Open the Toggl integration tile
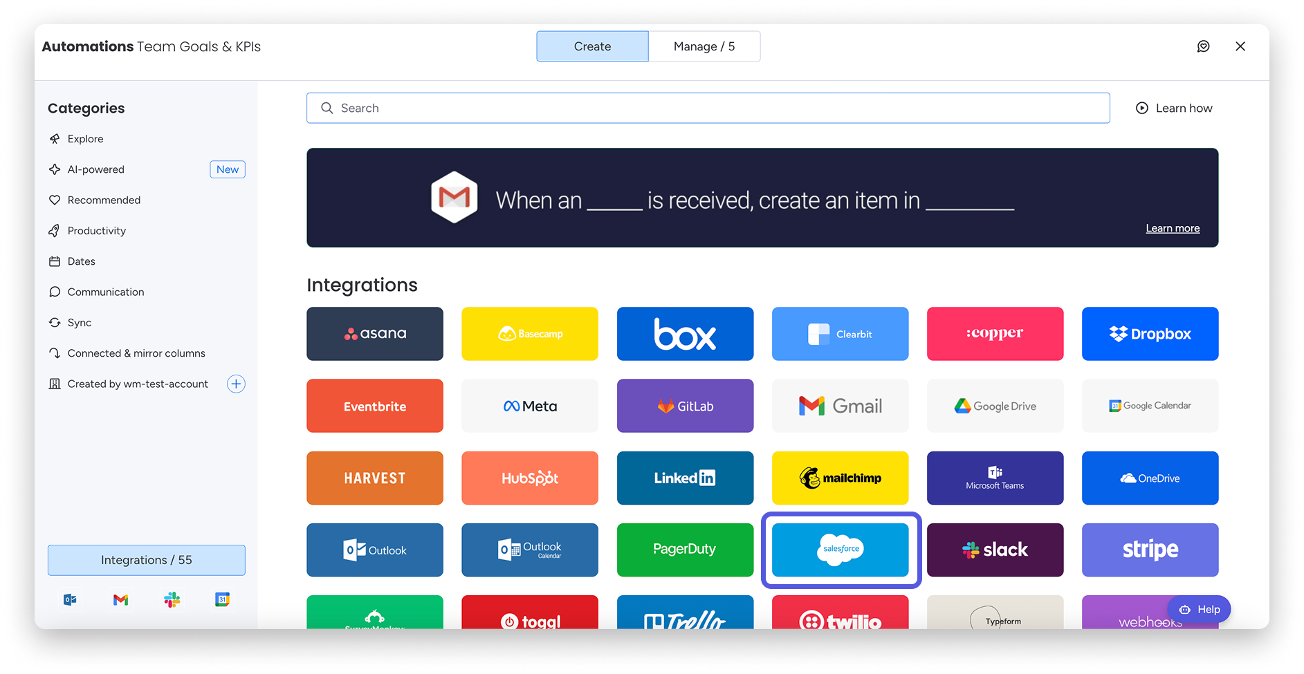 530,612
